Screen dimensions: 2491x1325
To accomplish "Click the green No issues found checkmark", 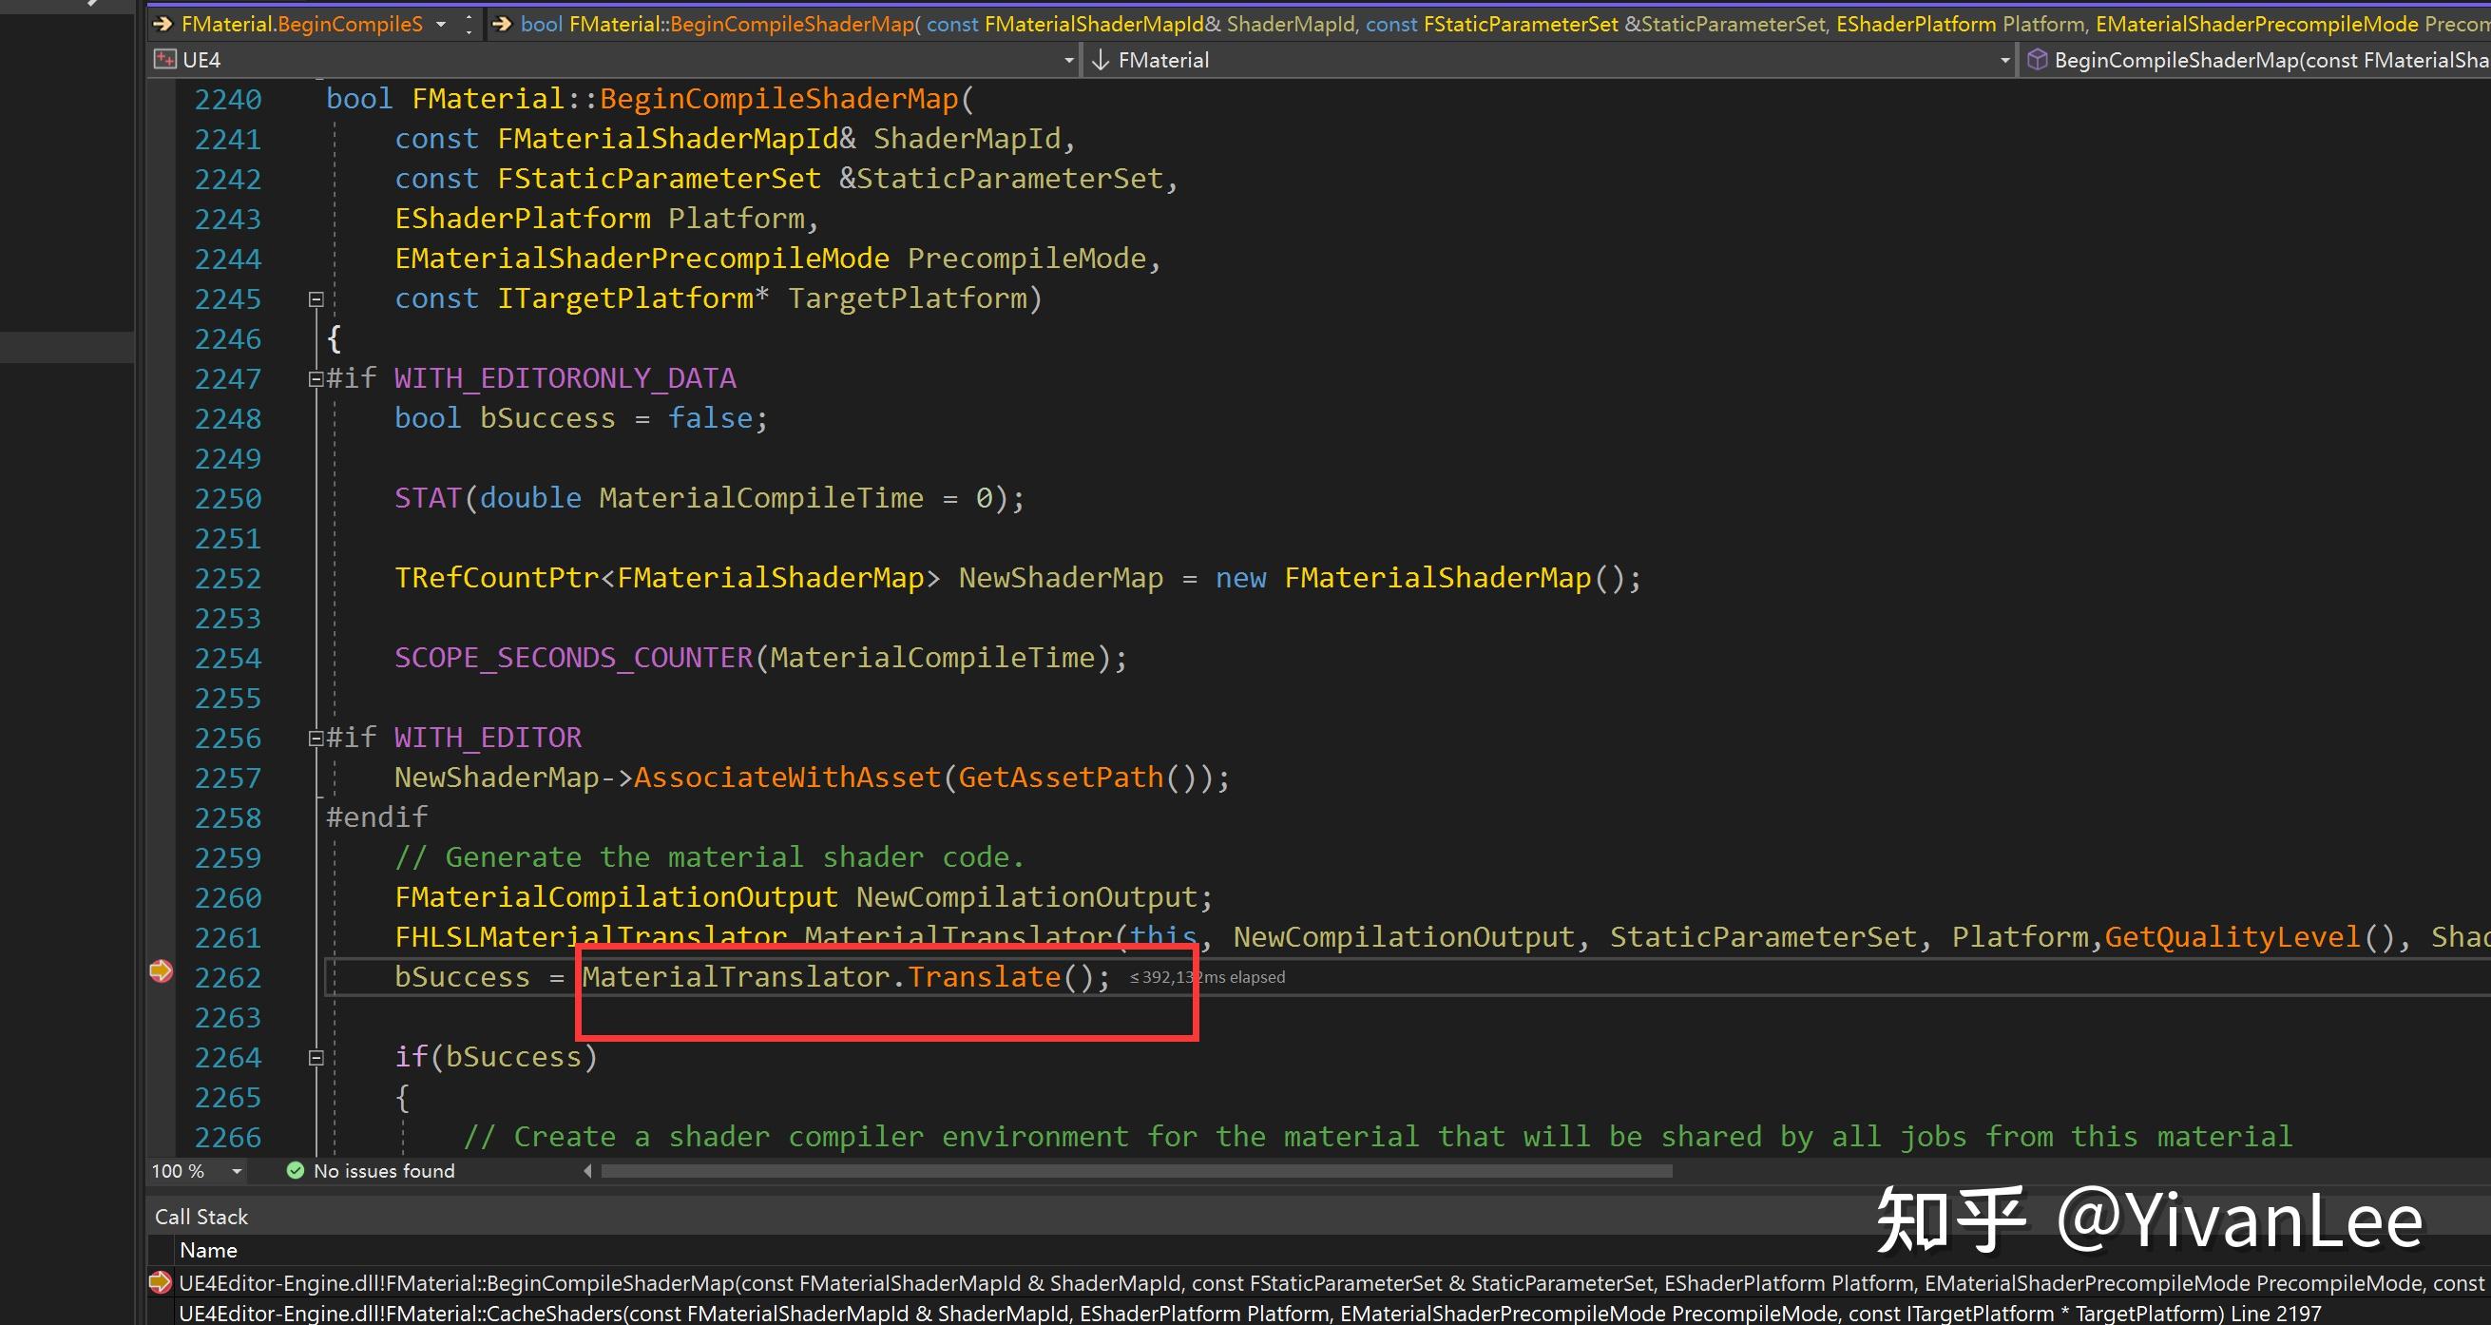I will pos(296,1171).
